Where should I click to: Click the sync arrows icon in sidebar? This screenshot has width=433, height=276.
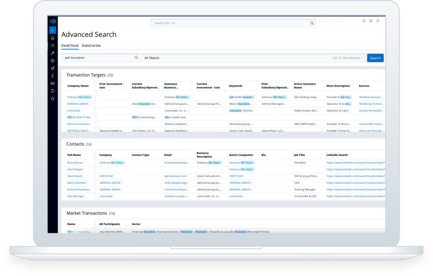52,76
